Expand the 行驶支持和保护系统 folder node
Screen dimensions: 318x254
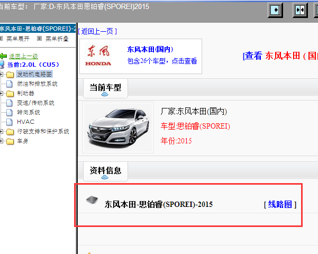(1, 131)
